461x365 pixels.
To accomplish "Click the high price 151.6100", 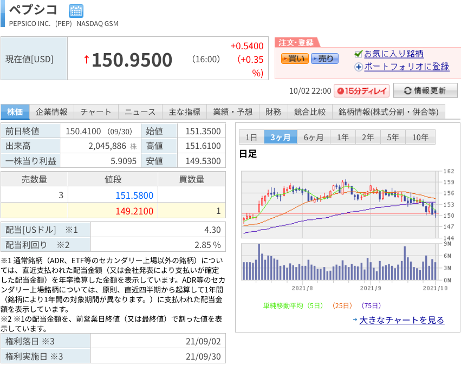I will click(203, 146).
